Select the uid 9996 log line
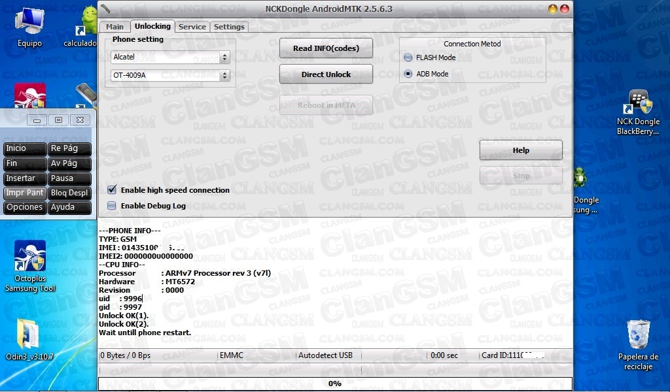 coord(120,299)
